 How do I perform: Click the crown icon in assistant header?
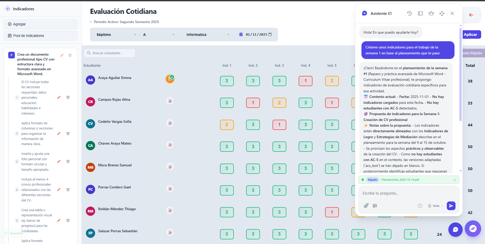pos(431,13)
